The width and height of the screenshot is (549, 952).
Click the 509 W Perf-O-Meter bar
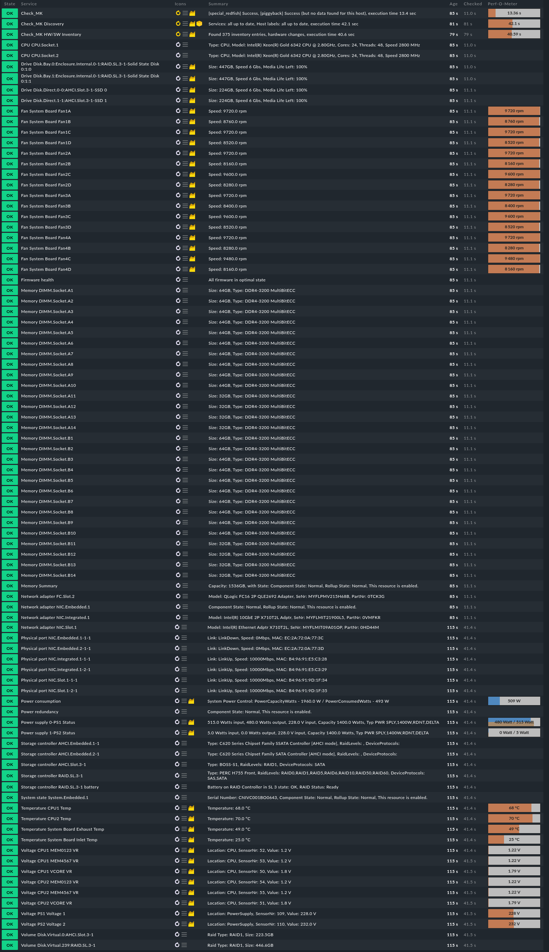click(514, 701)
